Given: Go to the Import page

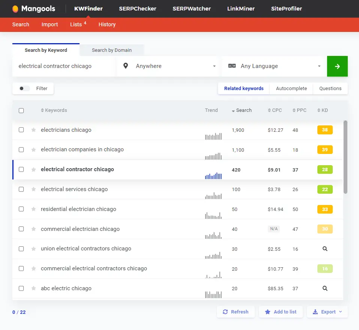Looking at the screenshot, I should [50, 24].
